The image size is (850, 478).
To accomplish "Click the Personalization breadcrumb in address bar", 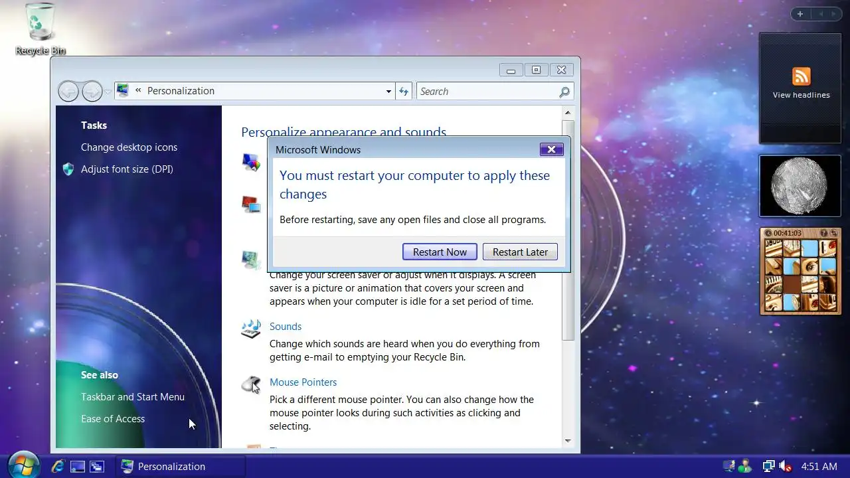I will click(181, 91).
